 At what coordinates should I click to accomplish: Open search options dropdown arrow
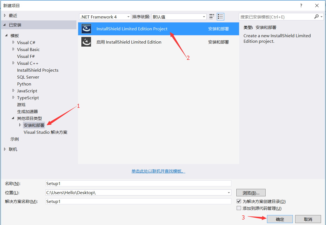321,17
